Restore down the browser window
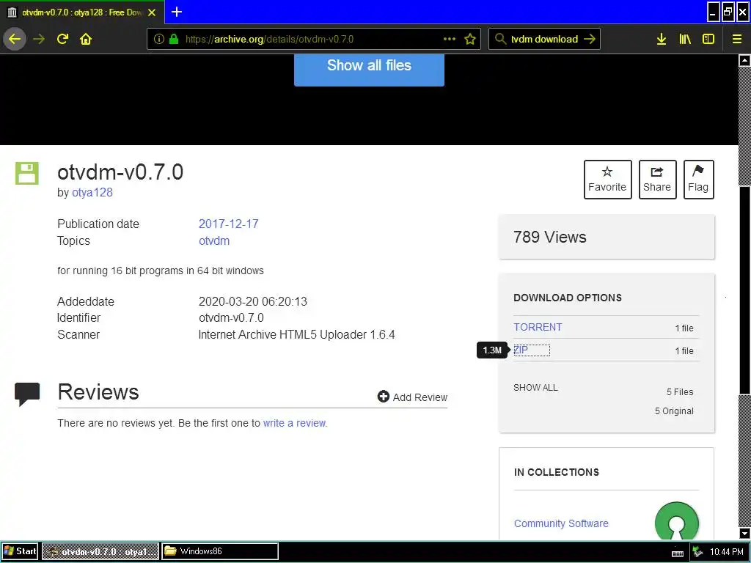The height and width of the screenshot is (563, 751). [728, 12]
